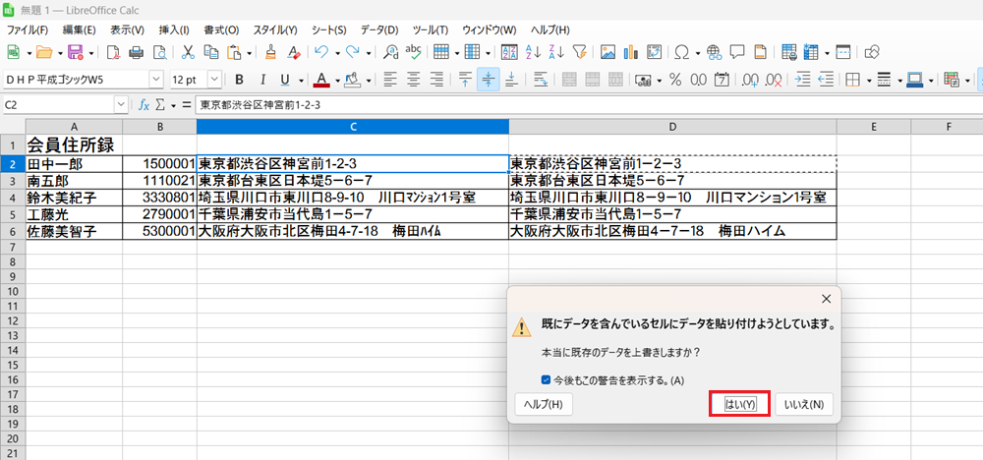Image resolution: width=983 pixels, height=460 pixels.
Task: Click the ヘルプ(H) dialog button
Action: click(x=544, y=405)
